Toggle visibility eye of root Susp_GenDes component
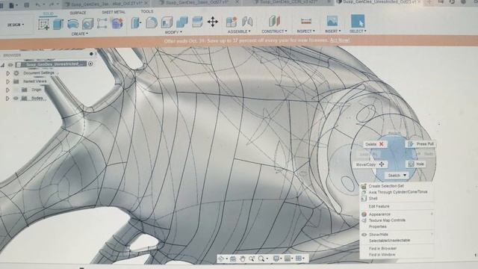Image resolution: width=478 pixels, height=269 pixels. click(10, 65)
